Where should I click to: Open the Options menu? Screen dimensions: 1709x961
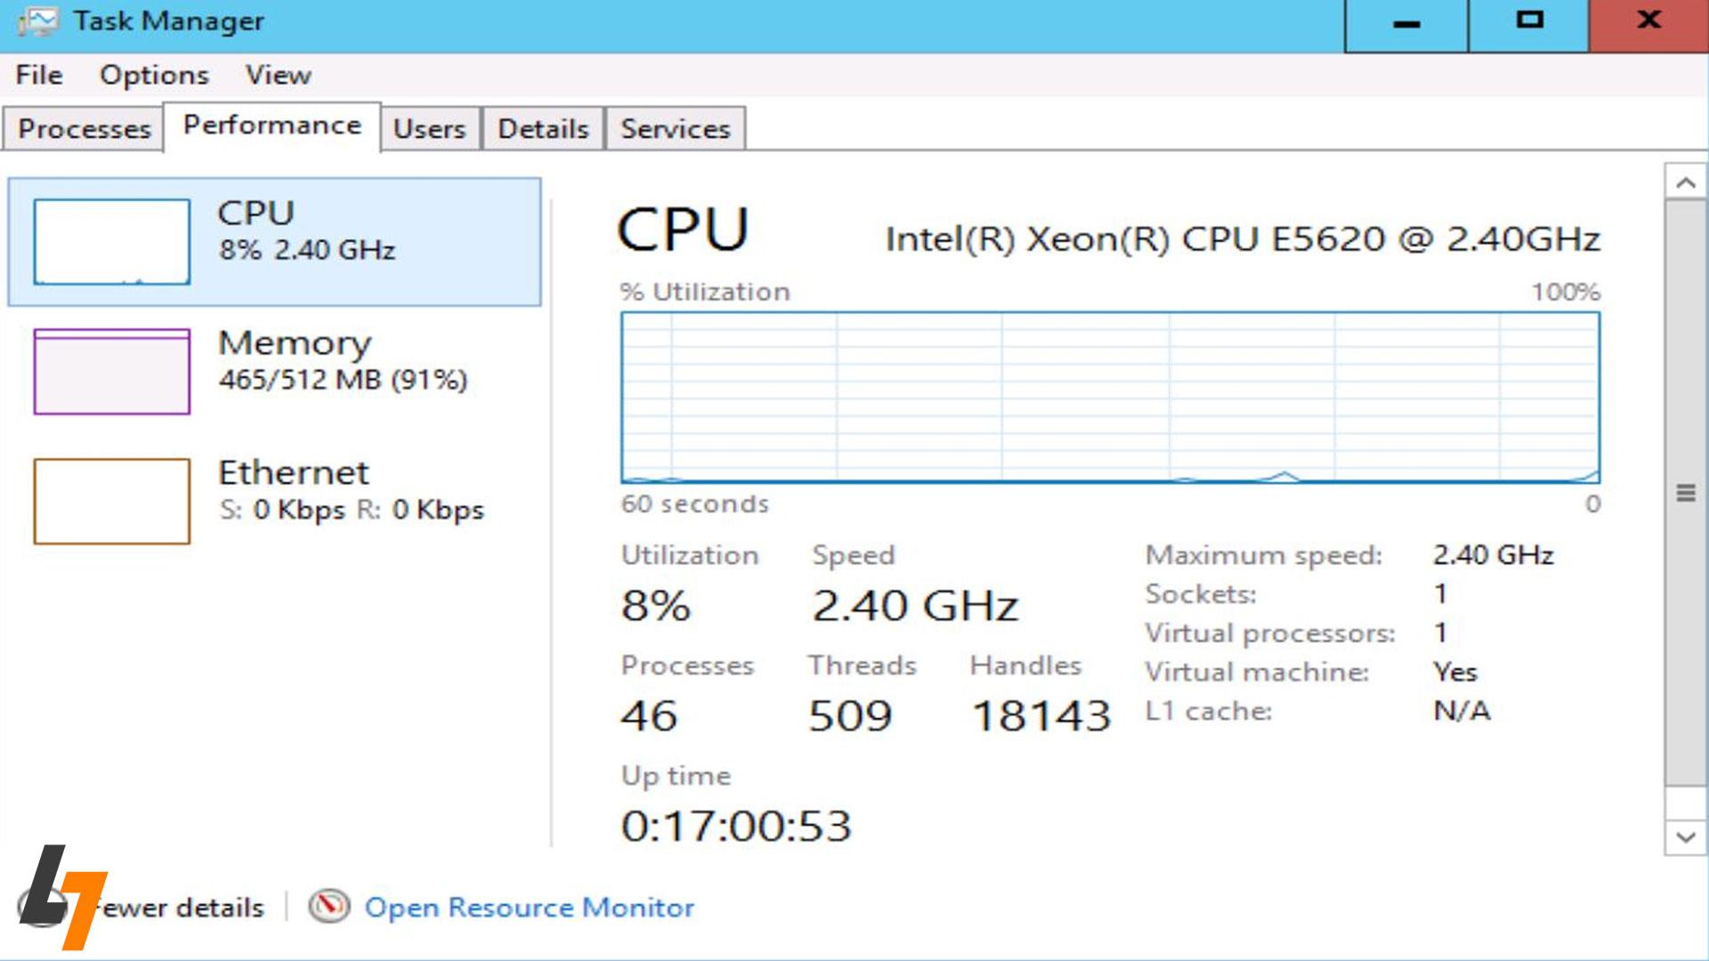coord(154,75)
